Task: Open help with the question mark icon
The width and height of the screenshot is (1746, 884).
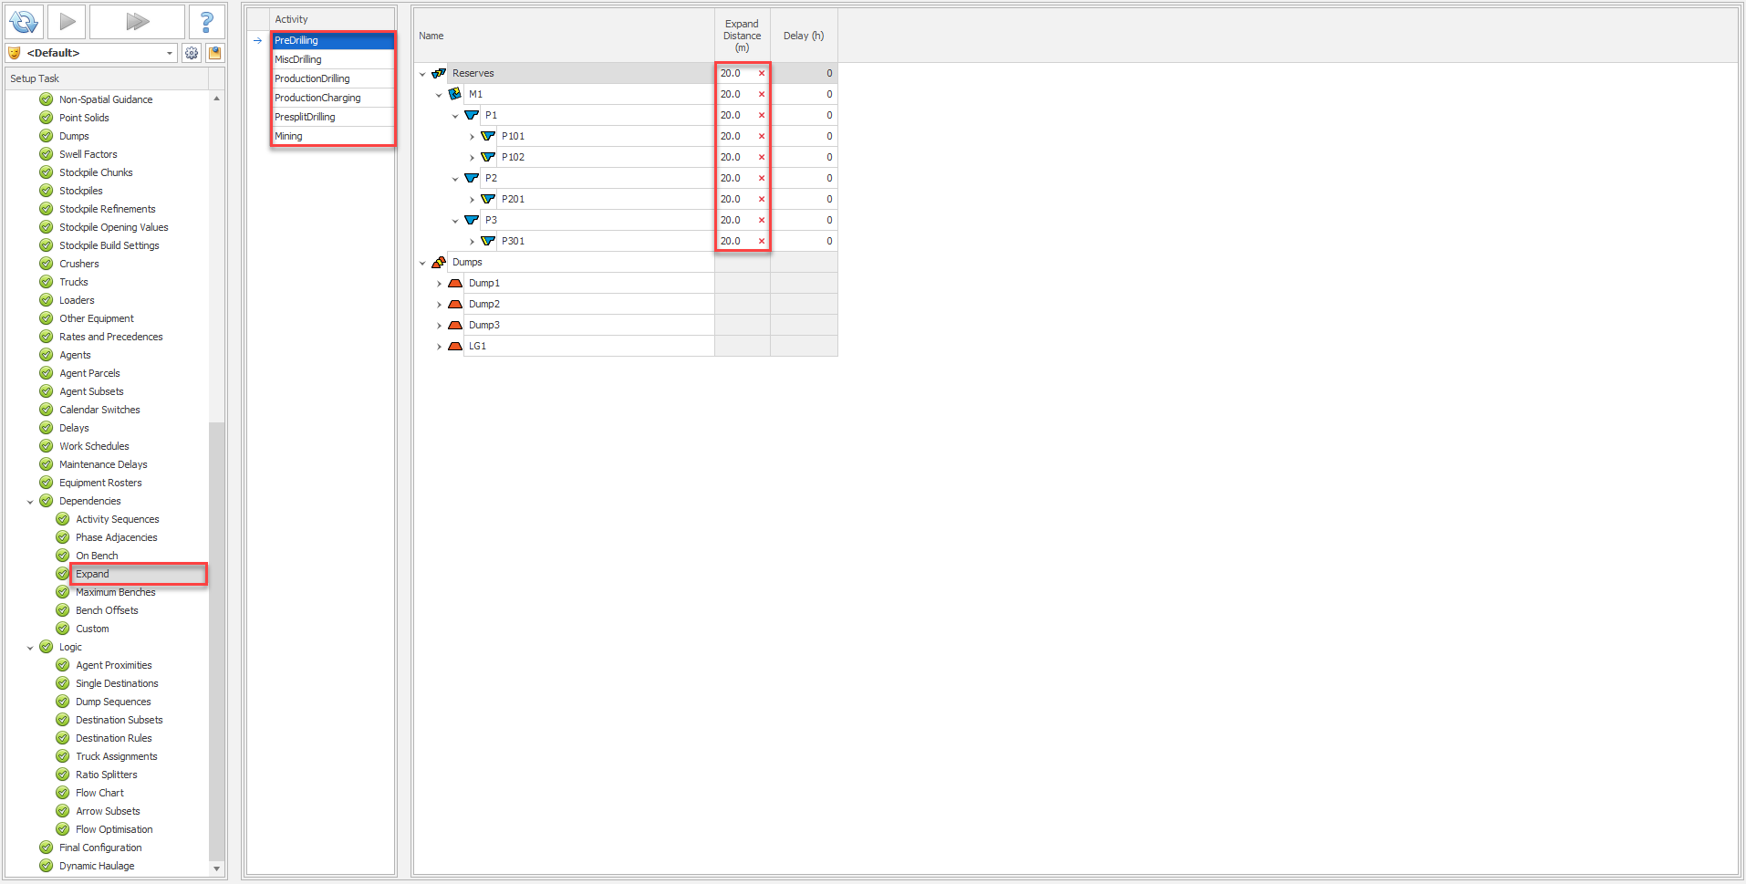Action: pos(206,21)
